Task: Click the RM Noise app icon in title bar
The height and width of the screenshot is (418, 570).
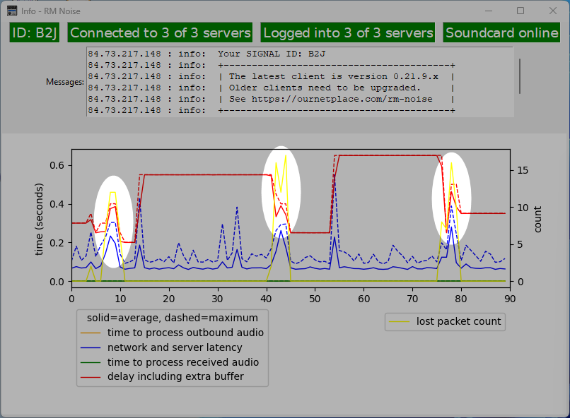Action: [12, 11]
